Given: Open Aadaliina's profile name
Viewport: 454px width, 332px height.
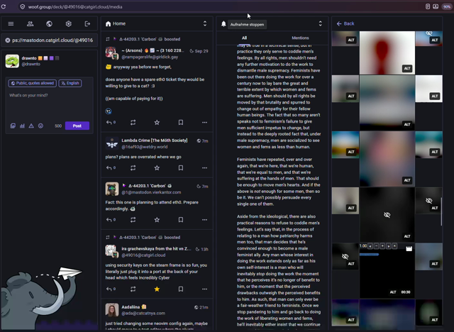Looking at the screenshot, I should [x=131, y=307].
